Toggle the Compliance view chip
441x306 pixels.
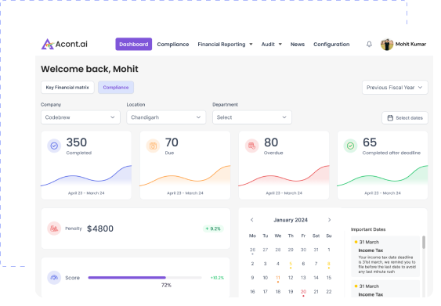pos(116,88)
